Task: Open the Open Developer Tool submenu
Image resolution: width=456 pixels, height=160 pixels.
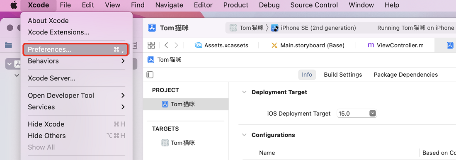Action: click(x=76, y=95)
